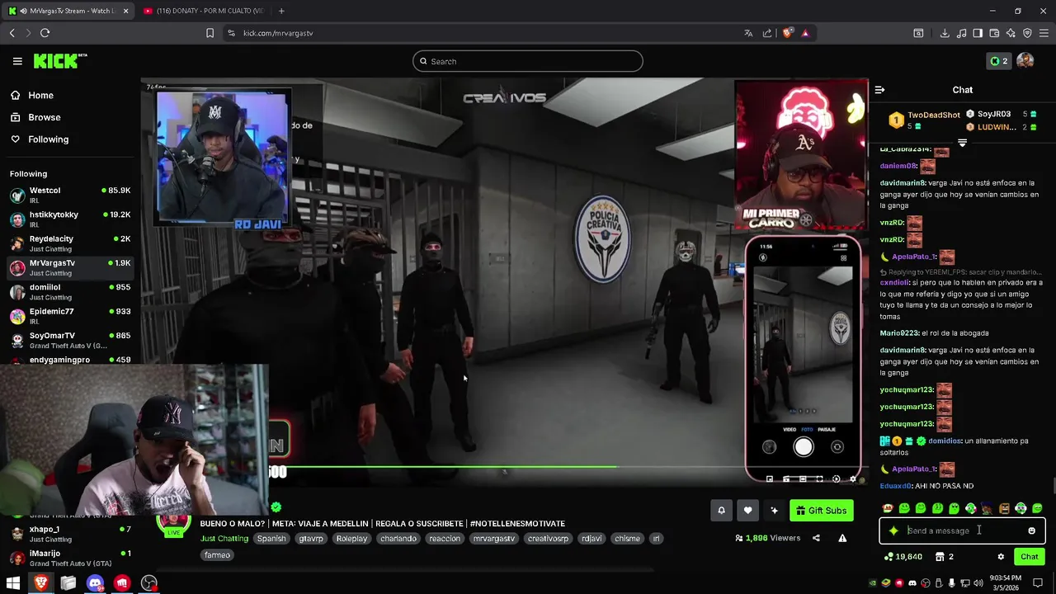Open Discord from the taskbar
This screenshot has width=1056, height=594.
[x=95, y=583]
